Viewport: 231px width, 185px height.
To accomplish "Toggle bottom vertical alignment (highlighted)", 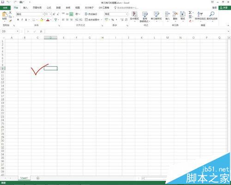I will pos(71,14).
